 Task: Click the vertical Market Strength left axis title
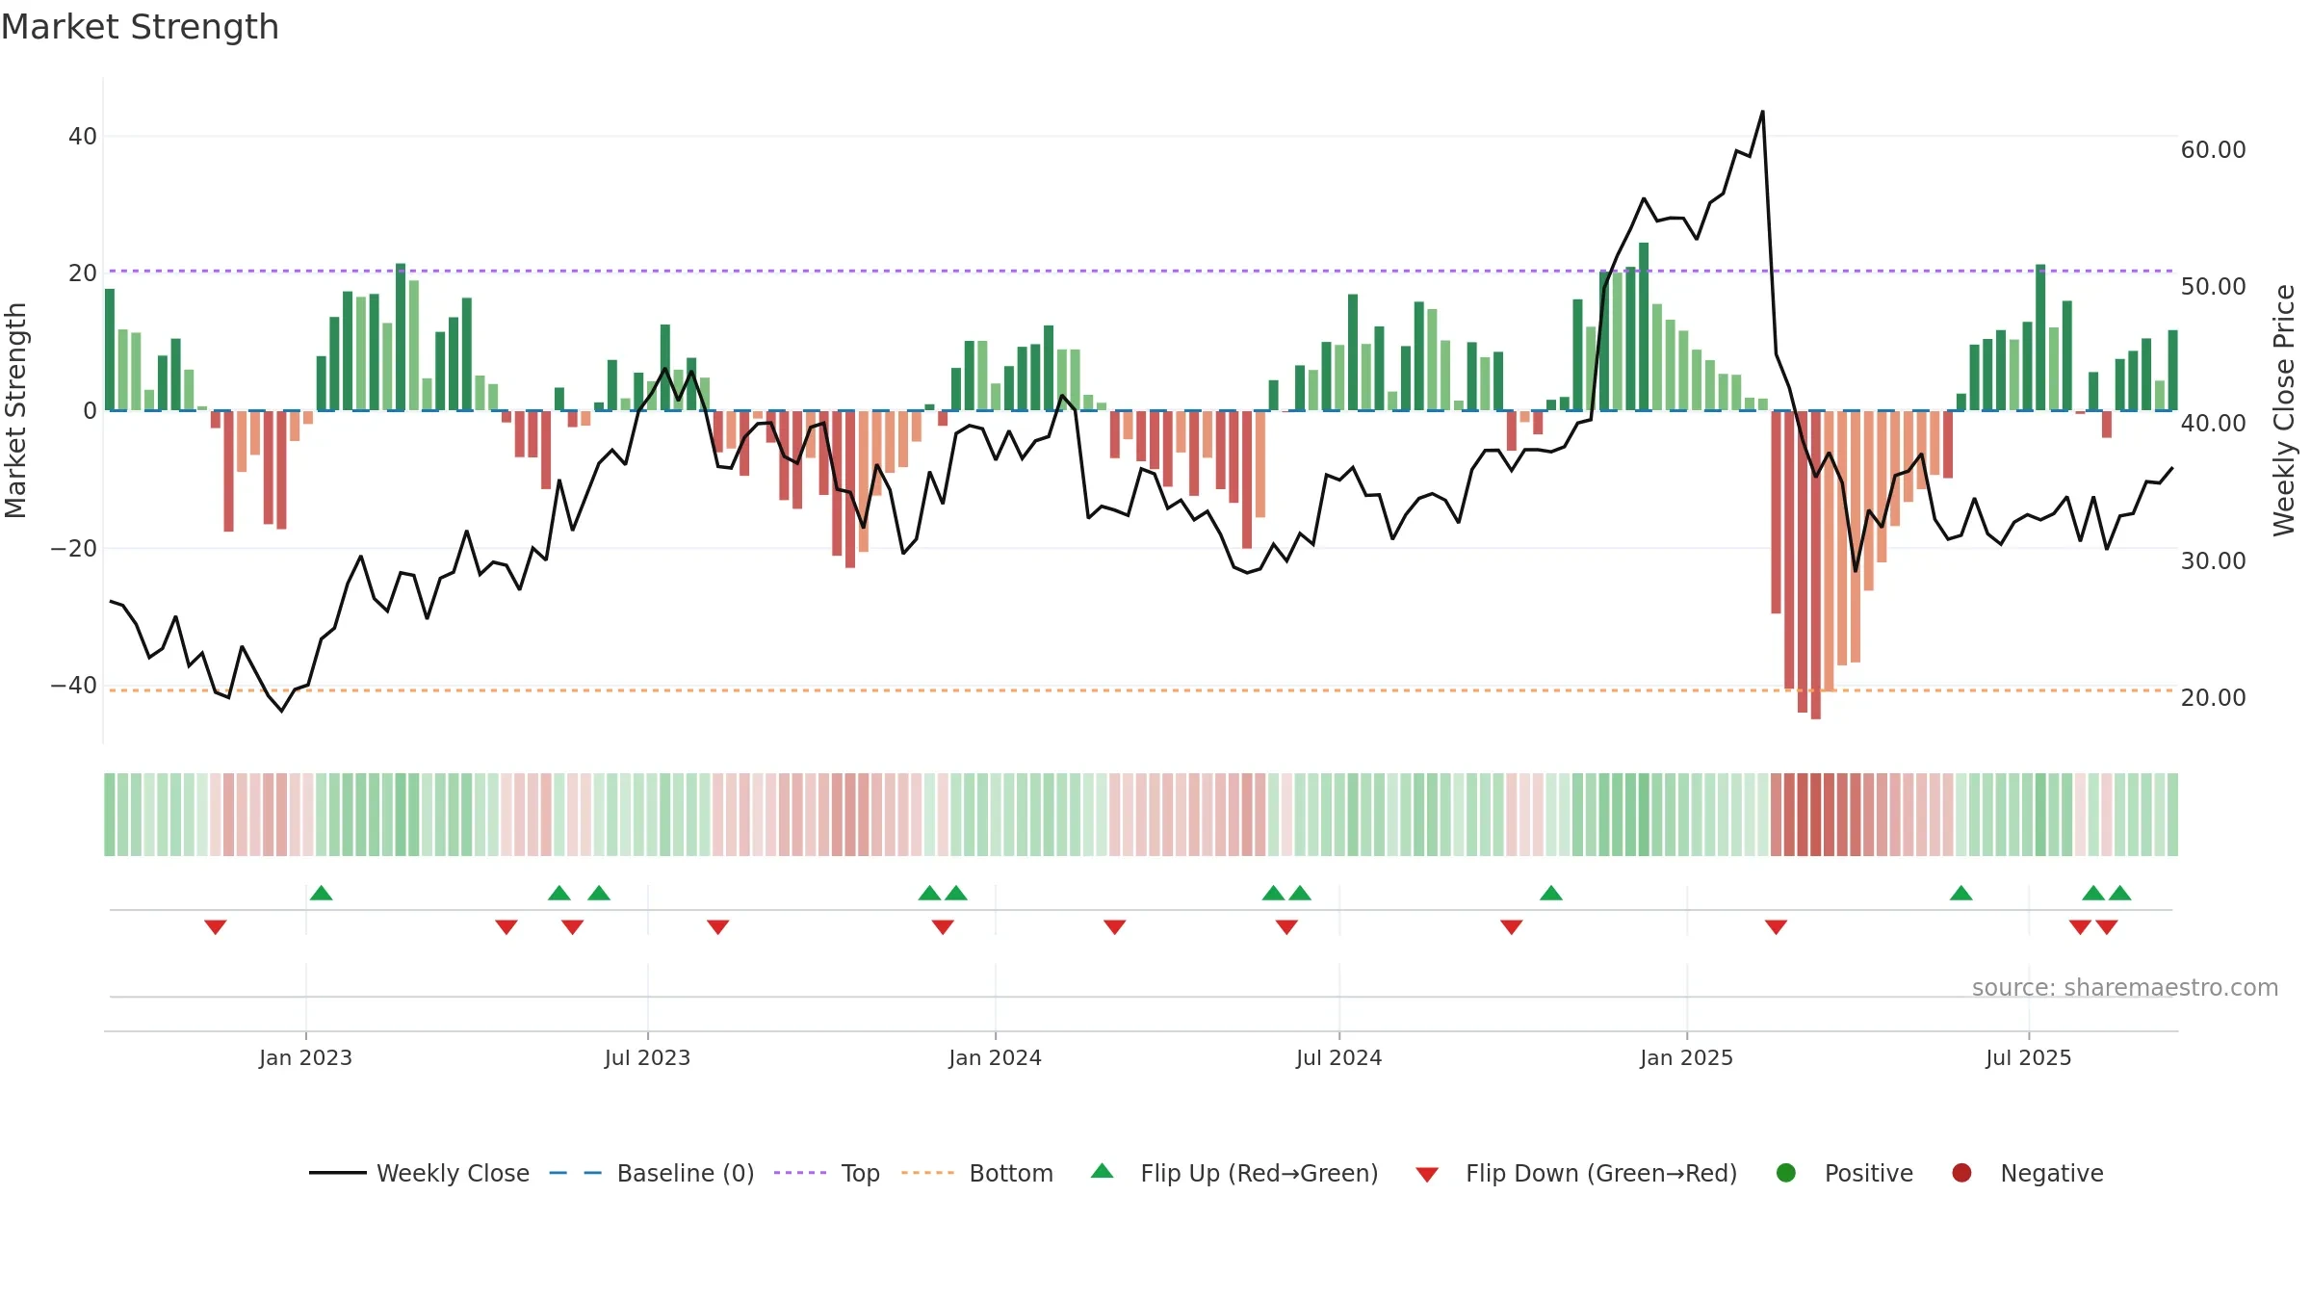(x=15, y=410)
